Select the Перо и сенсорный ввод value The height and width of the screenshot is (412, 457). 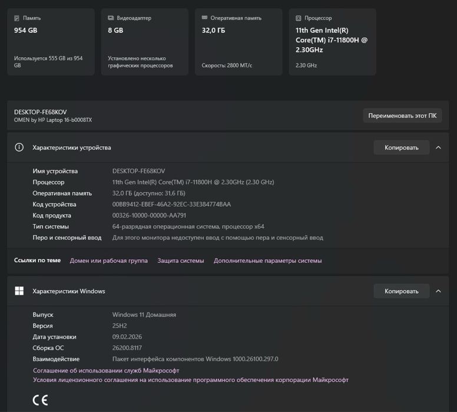[218, 238]
